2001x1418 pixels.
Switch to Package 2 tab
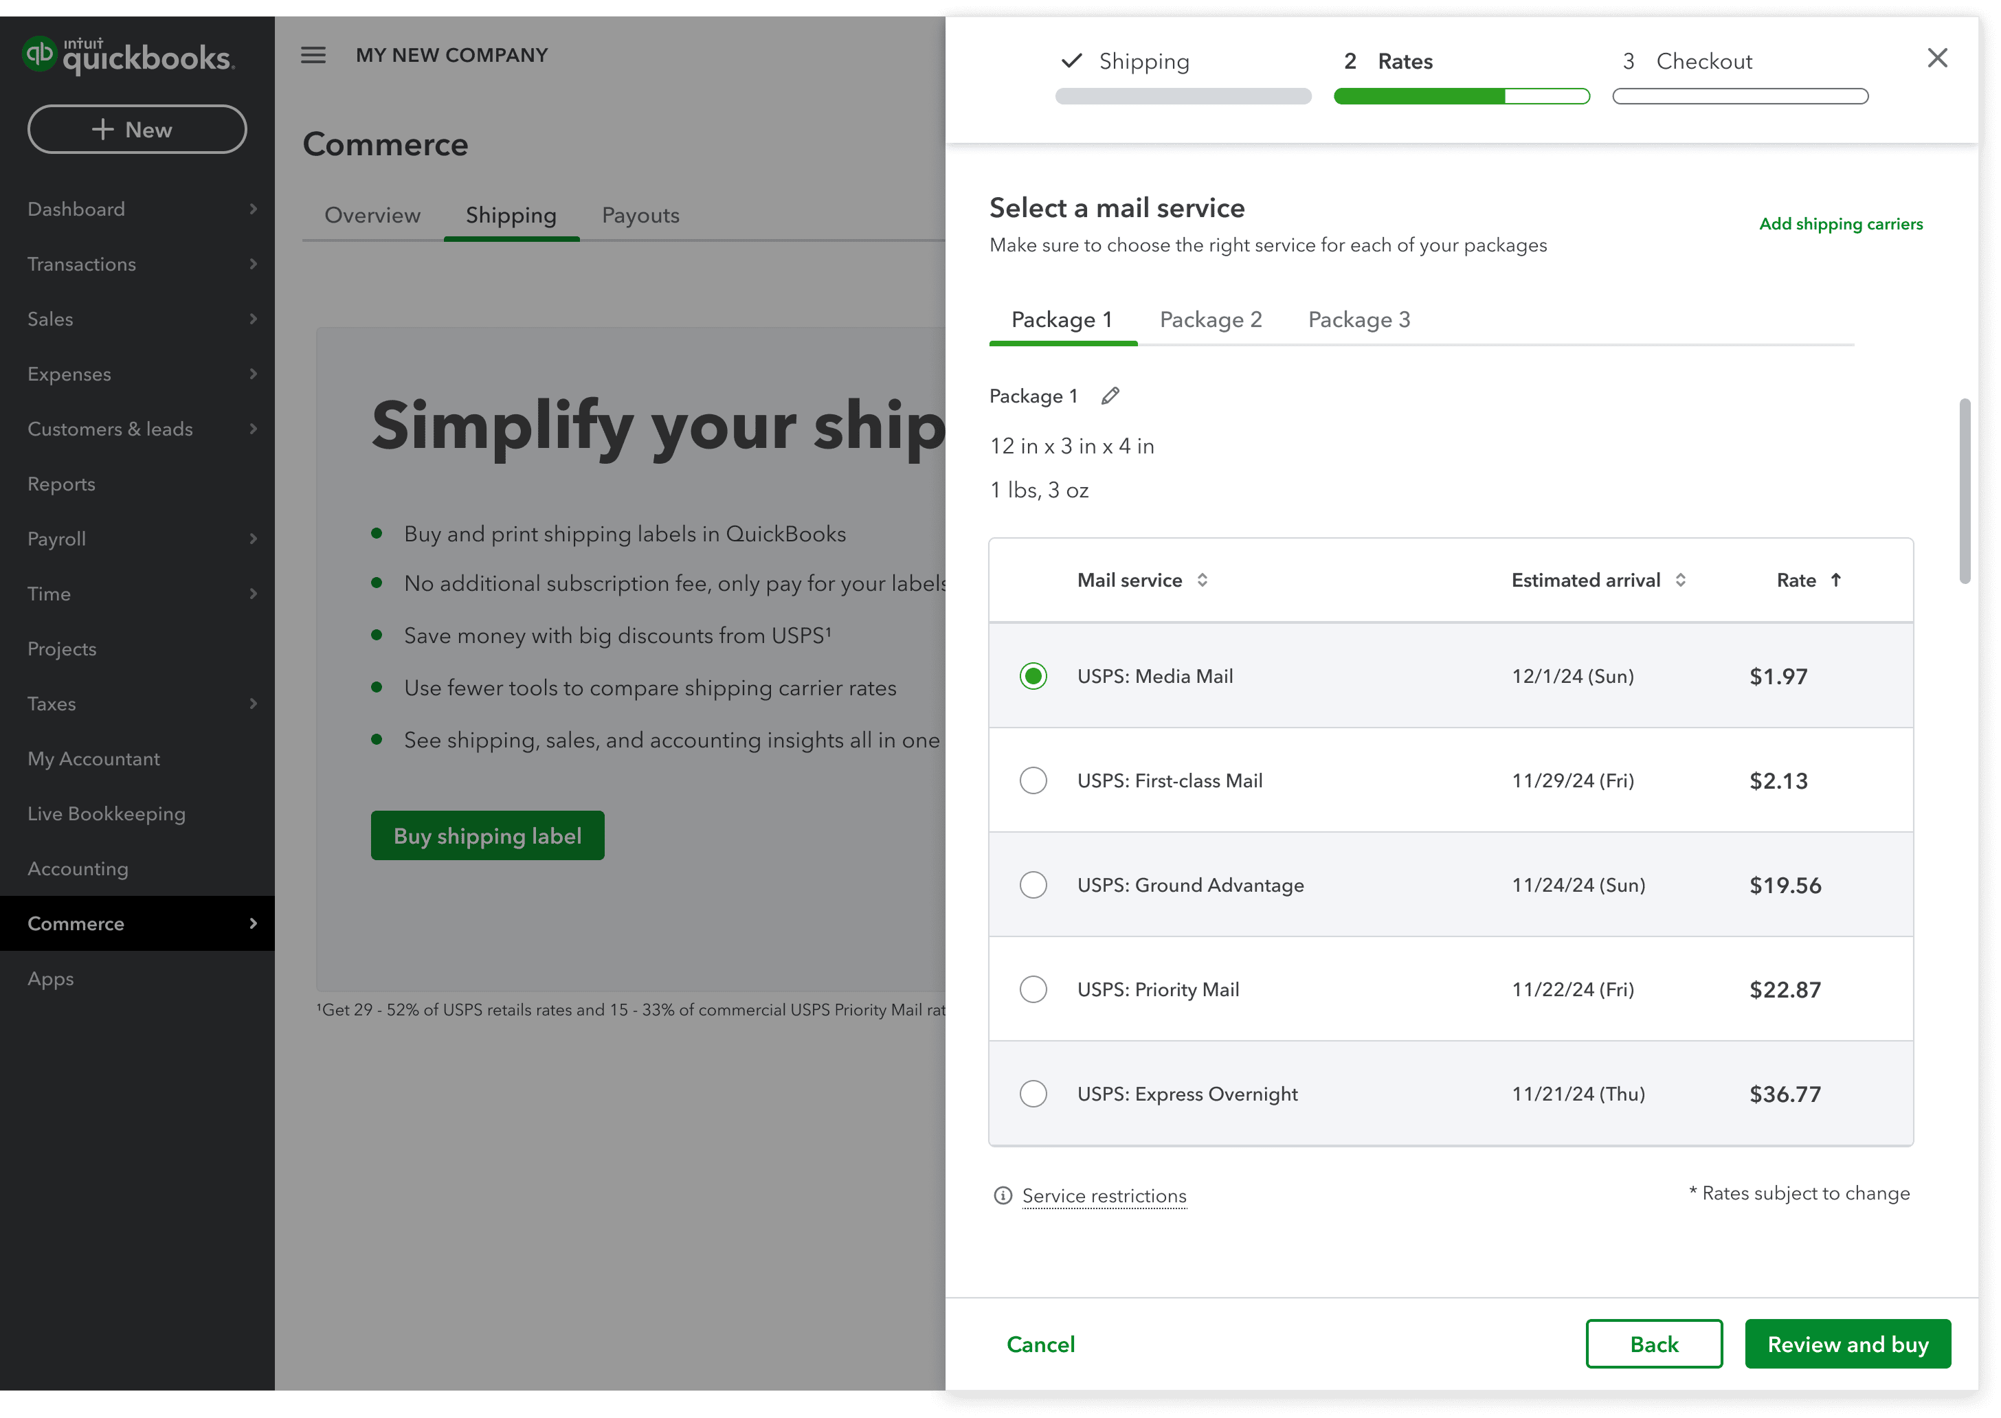coord(1211,319)
